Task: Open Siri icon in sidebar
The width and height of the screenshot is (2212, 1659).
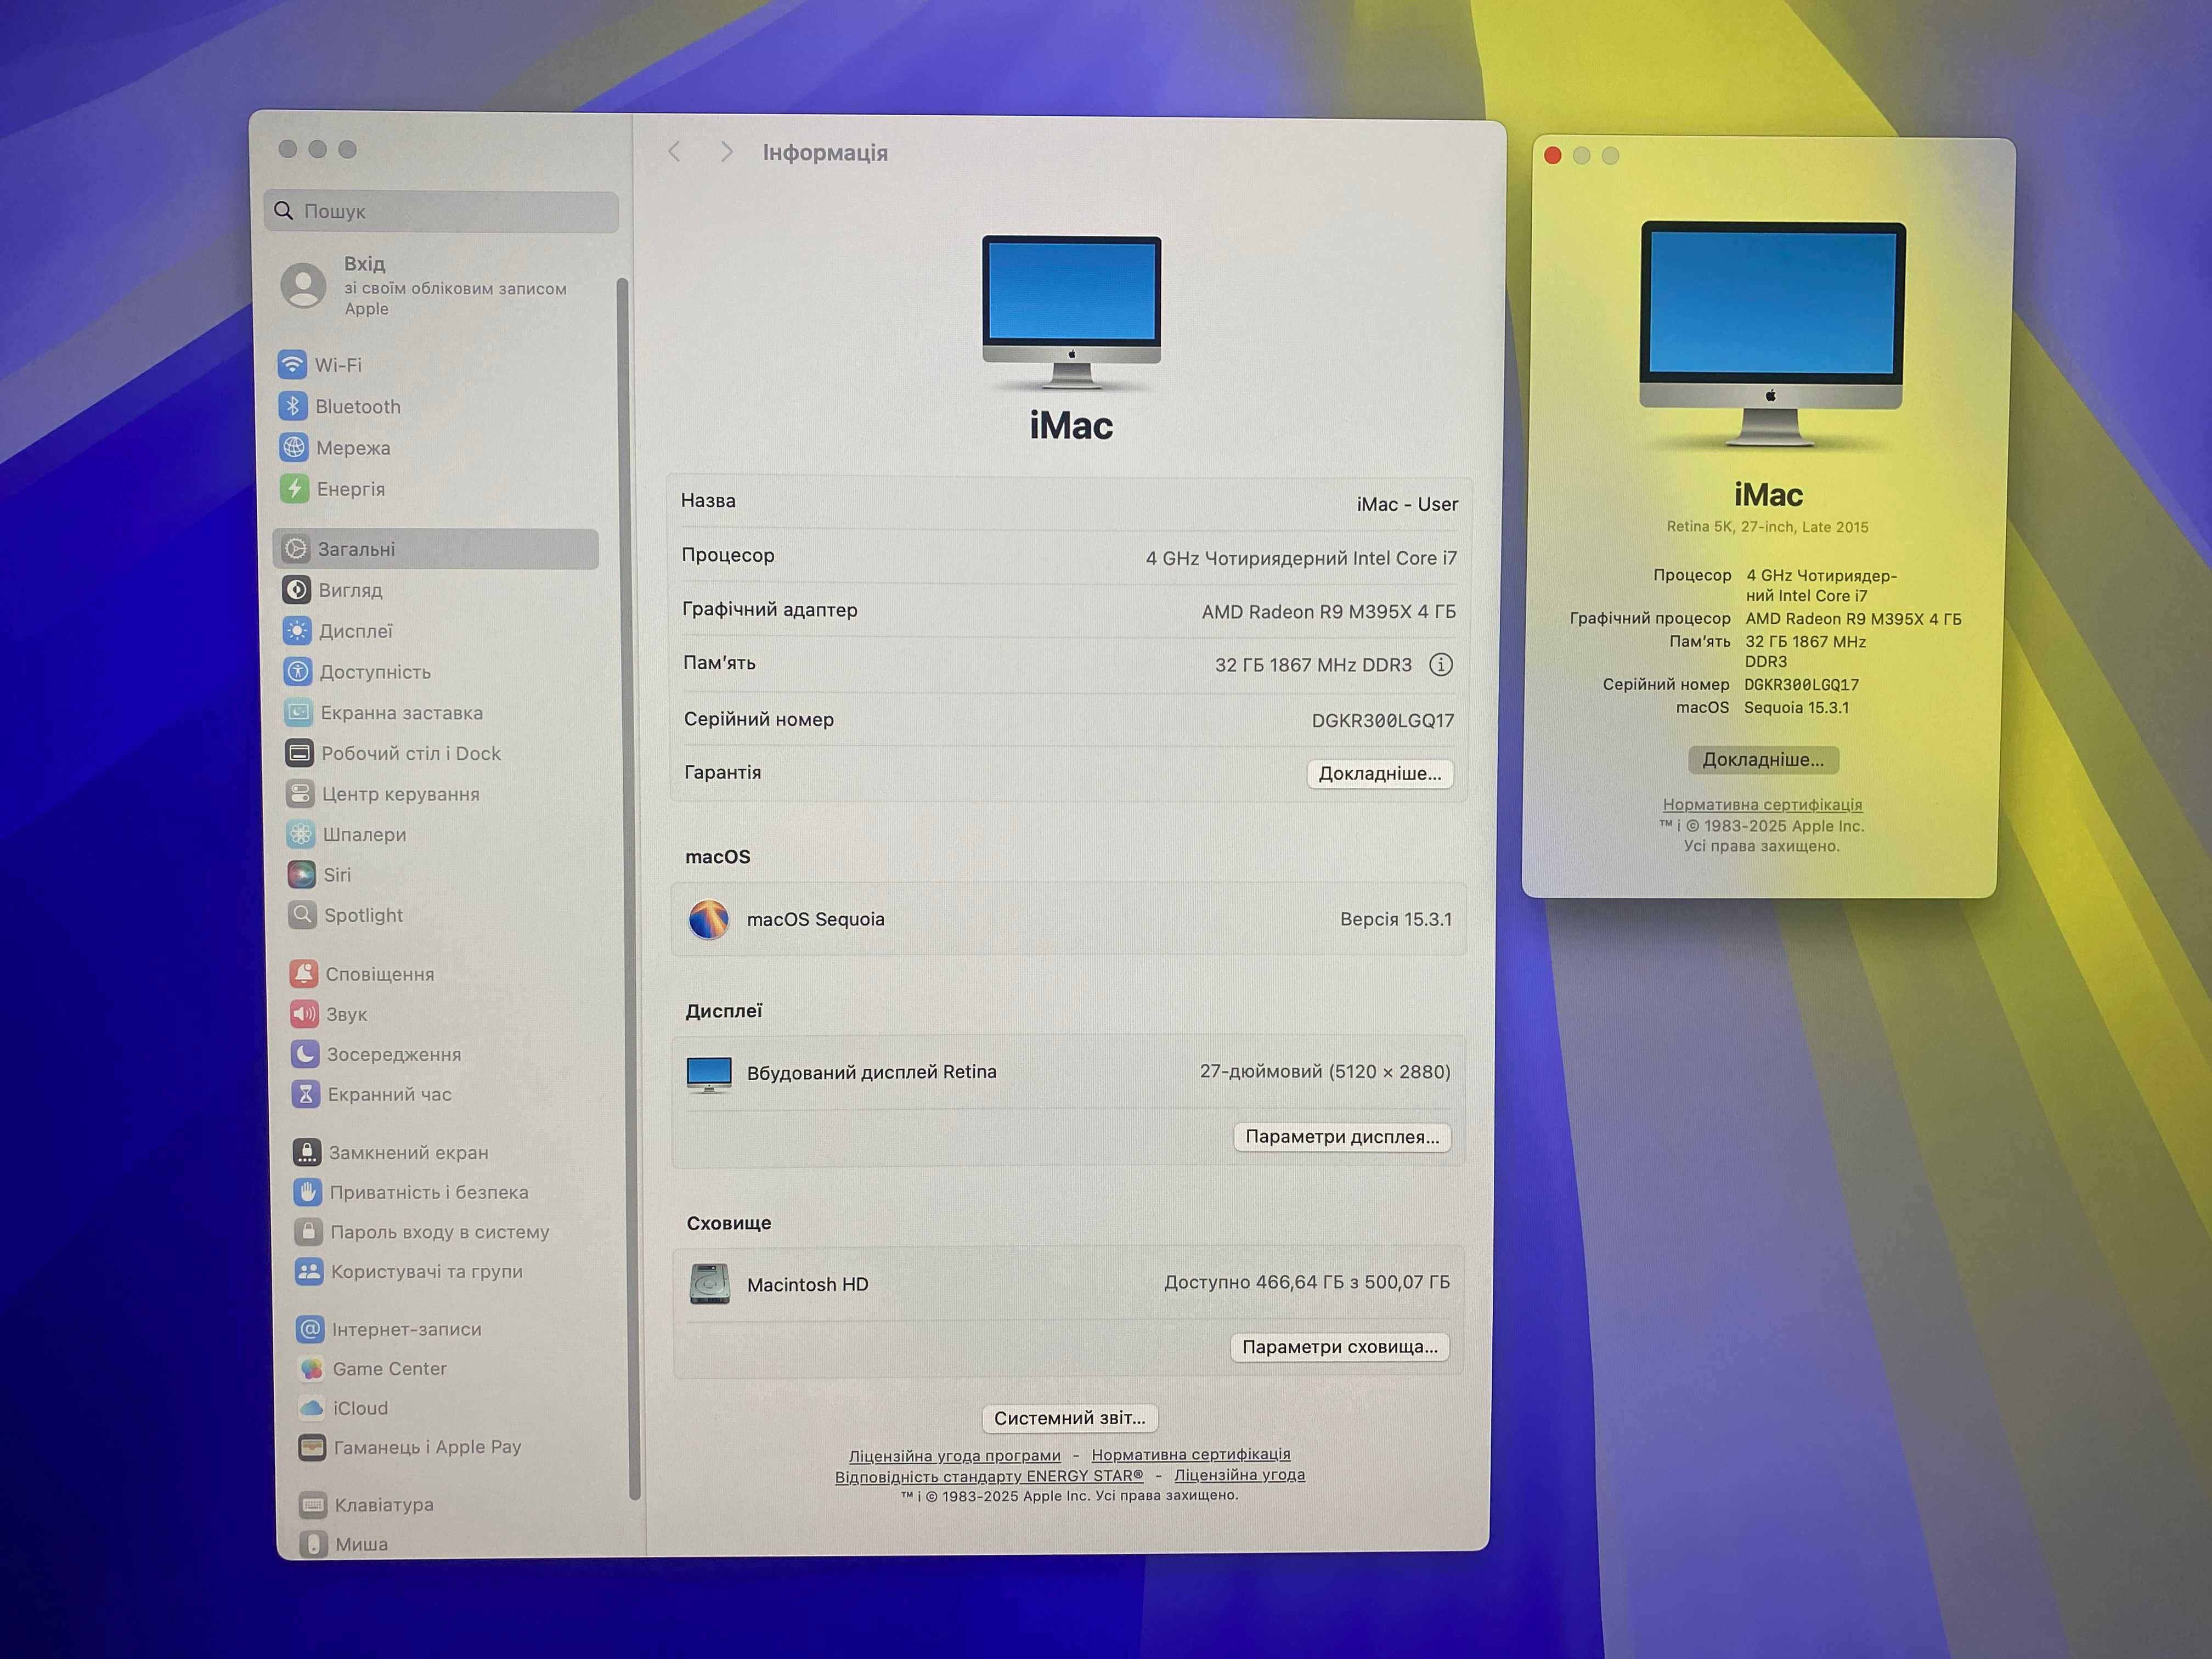Action: coord(301,874)
